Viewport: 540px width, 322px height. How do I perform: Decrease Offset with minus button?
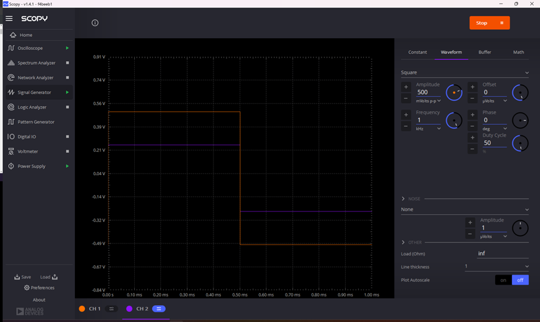pyautogui.click(x=473, y=99)
